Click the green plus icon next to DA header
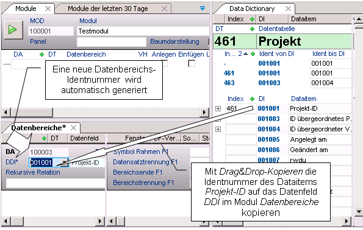The height and width of the screenshot is (230, 363). tap(41, 55)
